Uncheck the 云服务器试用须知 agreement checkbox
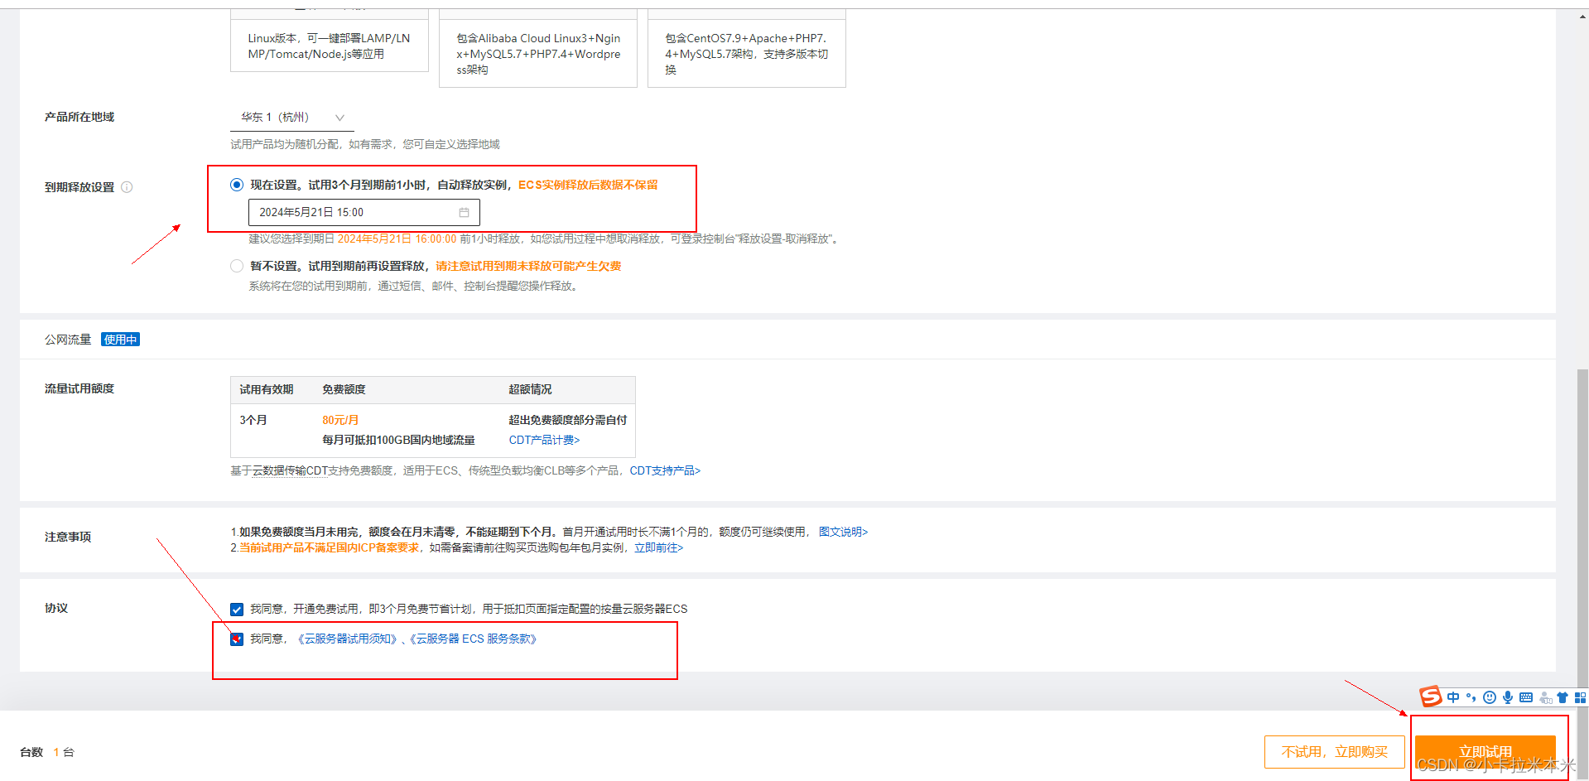 coord(237,639)
